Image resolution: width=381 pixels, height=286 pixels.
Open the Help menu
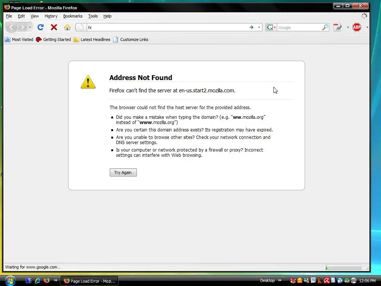tap(107, 16)
